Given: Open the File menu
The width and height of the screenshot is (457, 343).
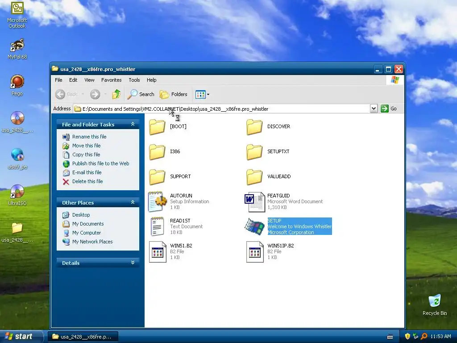Looking at the screenshot, I should [x=58, y=80].
